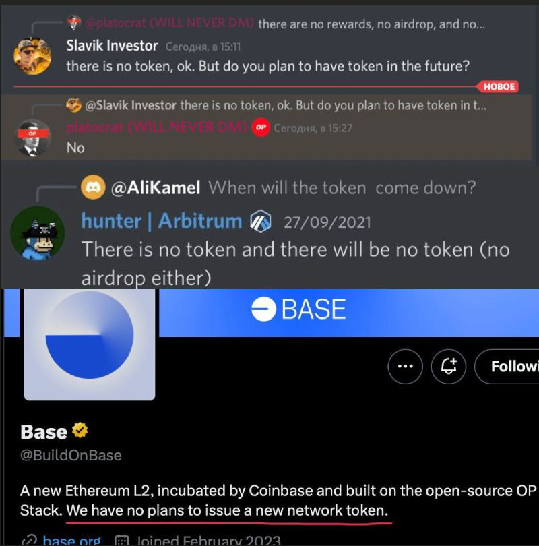Viewport: 539px width, 546px height.
Task: Open hunter | Arbitrum username
Action: pyautogui.click(x=162, y=221)
